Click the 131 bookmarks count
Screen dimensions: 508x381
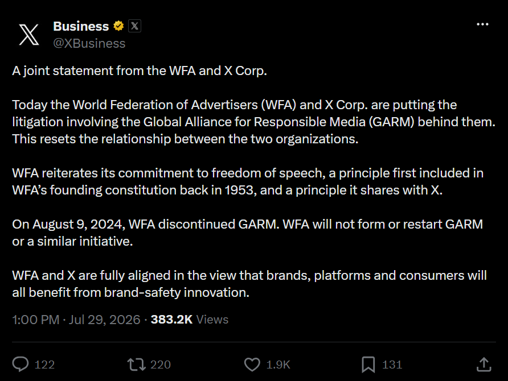coord(392,365)
